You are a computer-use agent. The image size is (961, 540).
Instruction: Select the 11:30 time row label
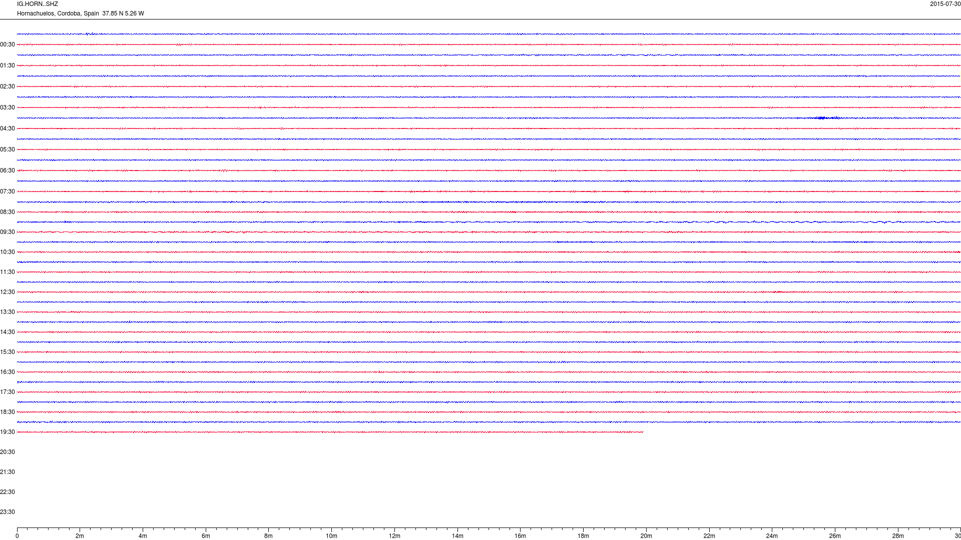coord(8,272)
